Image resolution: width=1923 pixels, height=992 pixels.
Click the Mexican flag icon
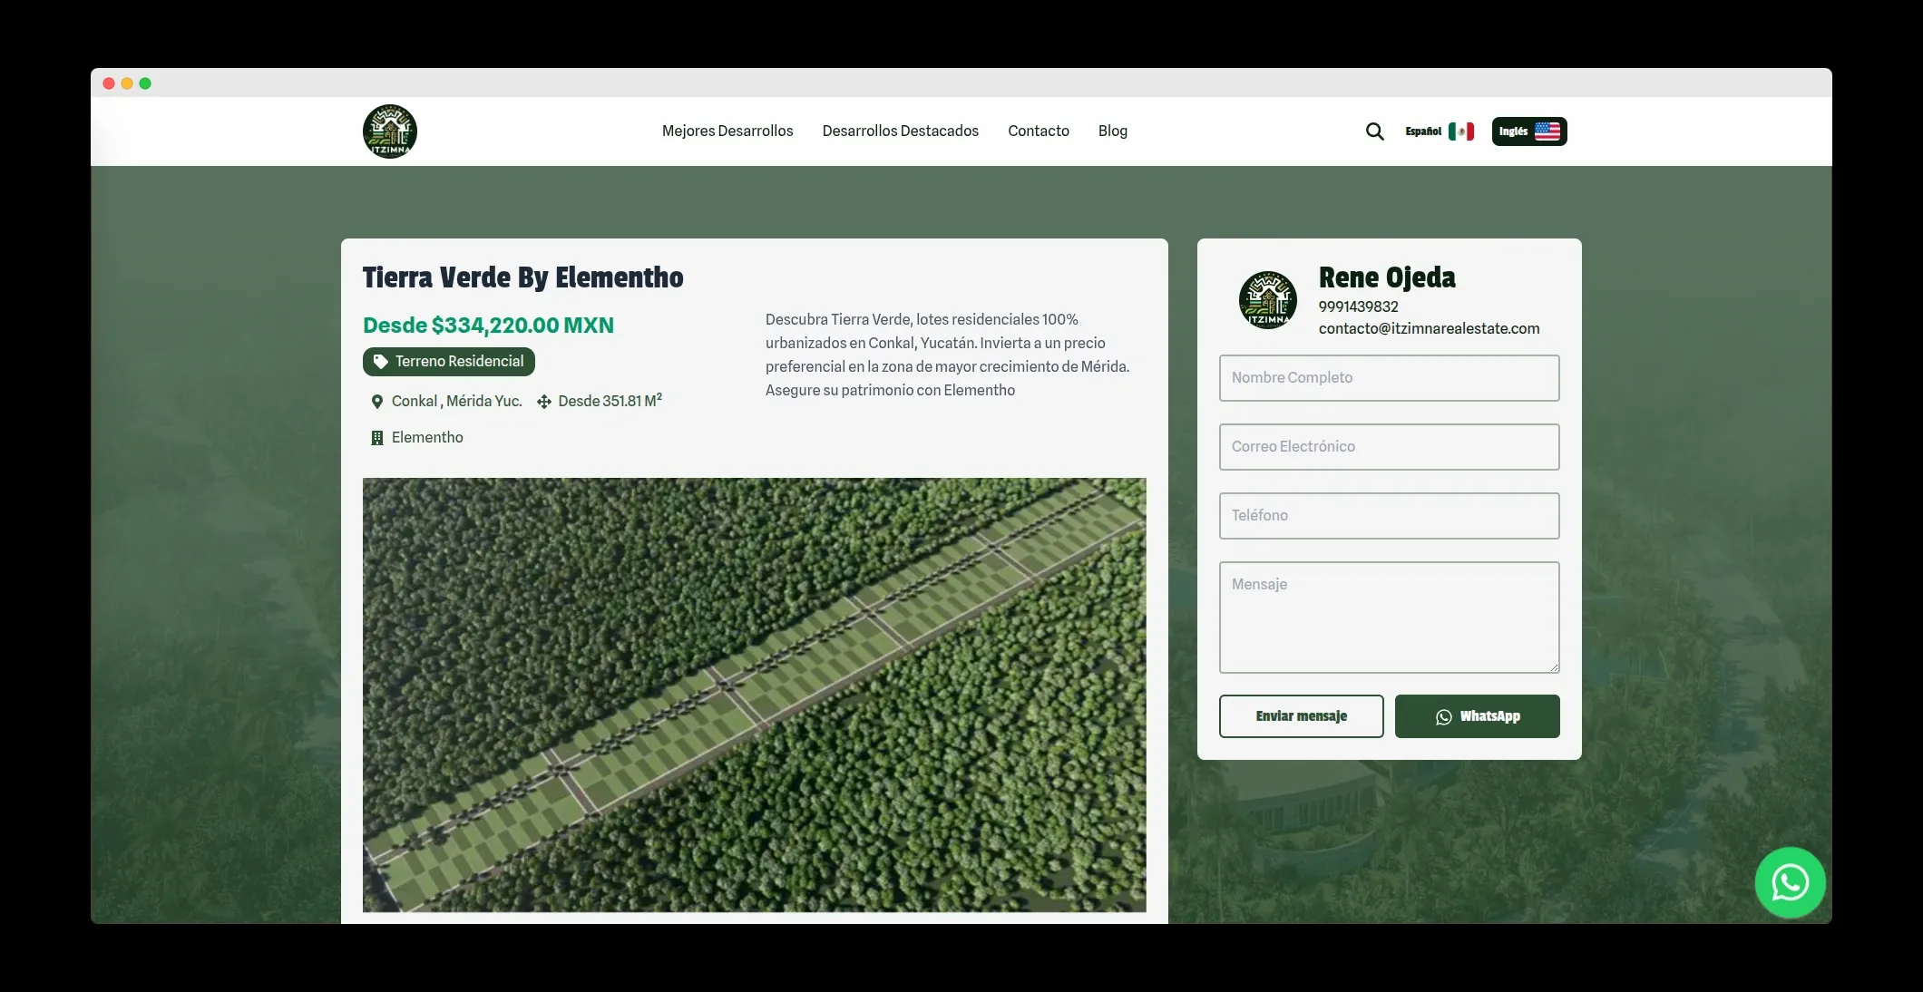tap(1461, 131)
